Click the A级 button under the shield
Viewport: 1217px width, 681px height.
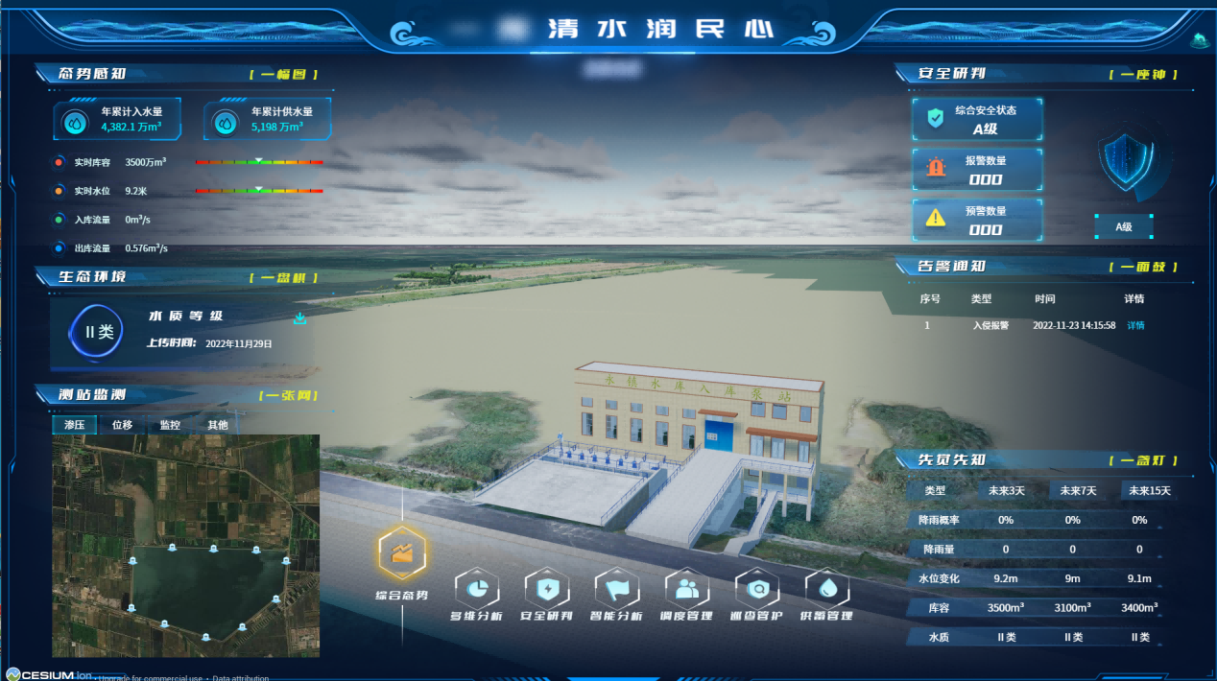(1123, 227)
